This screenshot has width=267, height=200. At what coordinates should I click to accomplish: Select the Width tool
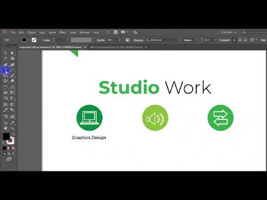tap(6, 92)
